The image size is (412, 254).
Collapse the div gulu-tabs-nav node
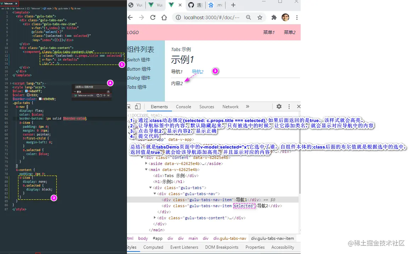click(x=155, y=194)
